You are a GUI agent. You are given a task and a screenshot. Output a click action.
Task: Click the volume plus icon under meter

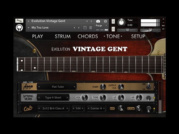159,30
